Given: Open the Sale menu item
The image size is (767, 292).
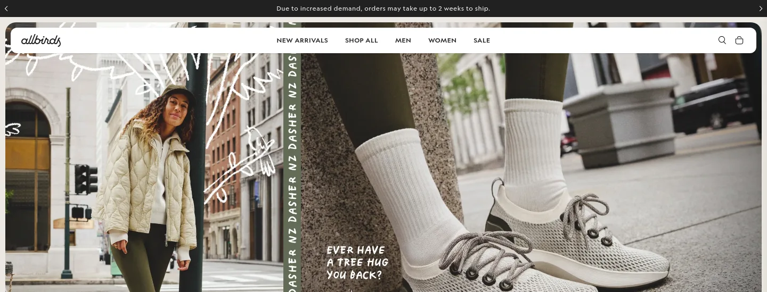Looking at the screenshot, I should (x=482, y=40).
